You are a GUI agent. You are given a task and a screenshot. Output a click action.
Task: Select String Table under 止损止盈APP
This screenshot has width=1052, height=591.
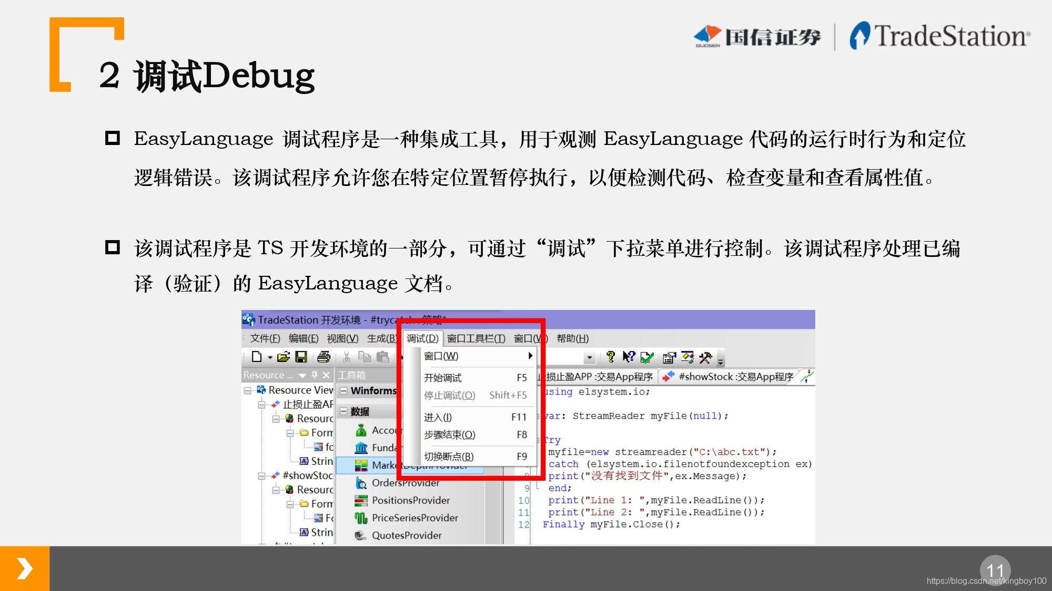click(316, 461)
